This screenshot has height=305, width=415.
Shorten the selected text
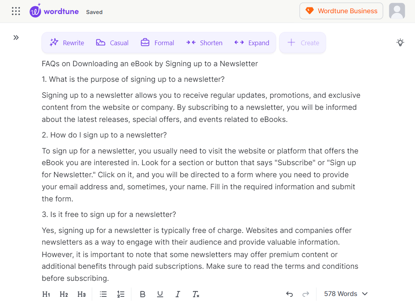[x=204, y=43]
